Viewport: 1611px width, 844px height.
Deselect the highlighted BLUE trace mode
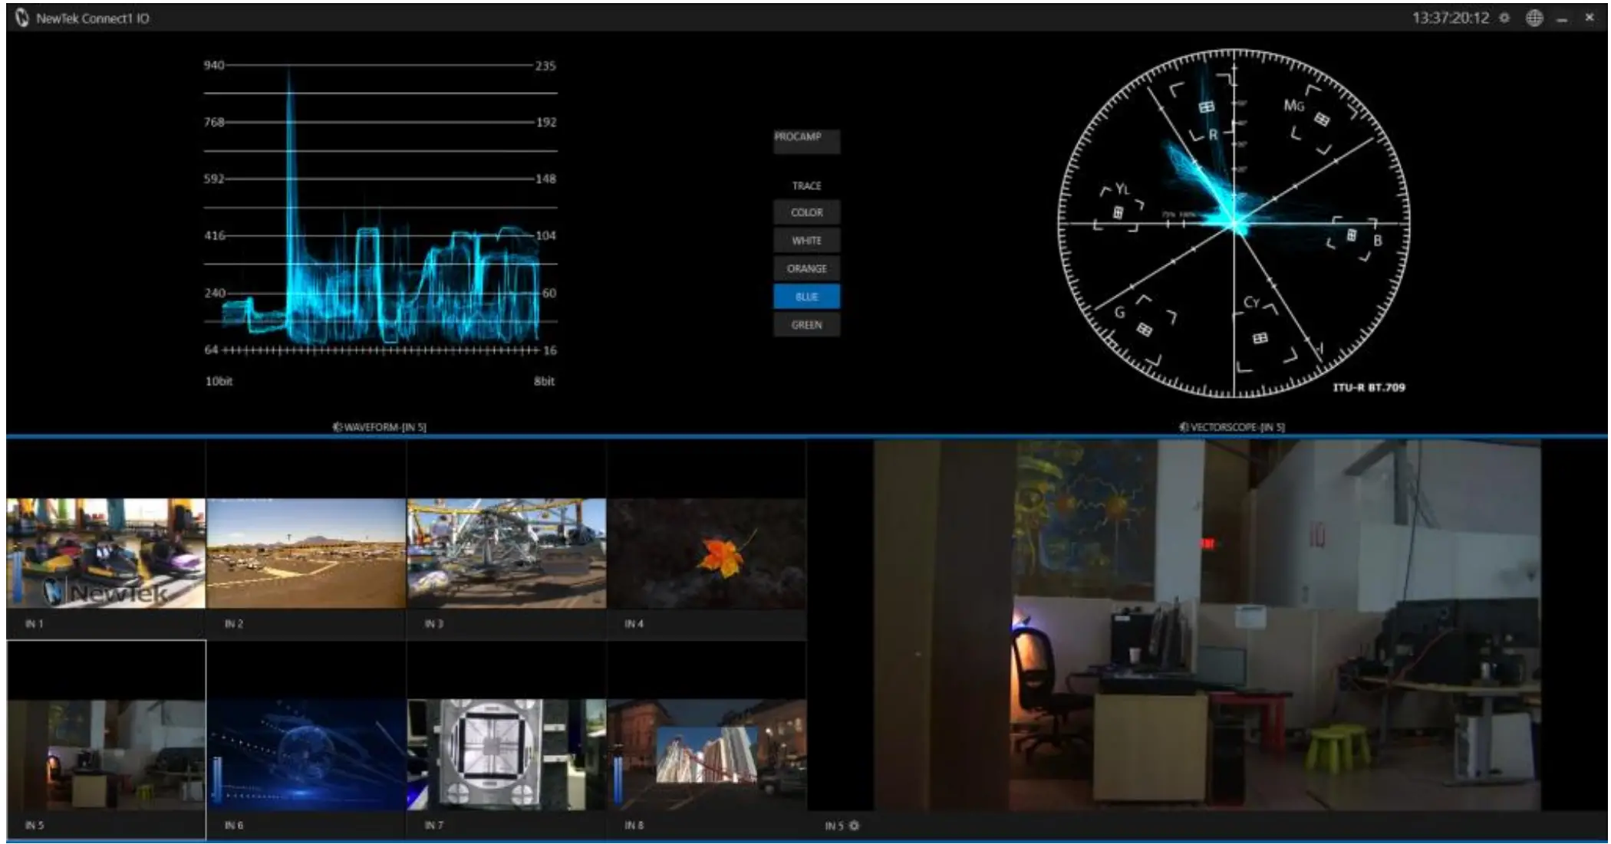click(806, 297)
